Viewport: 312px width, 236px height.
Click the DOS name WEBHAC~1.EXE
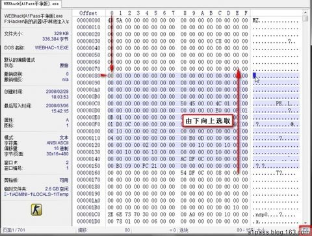52,47
